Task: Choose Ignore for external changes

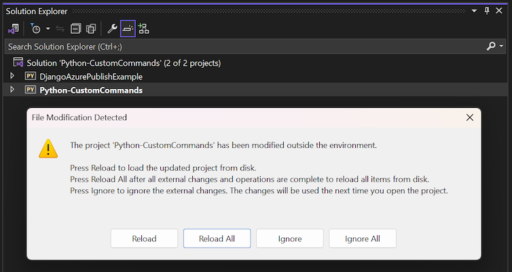Action: (290, 238)
